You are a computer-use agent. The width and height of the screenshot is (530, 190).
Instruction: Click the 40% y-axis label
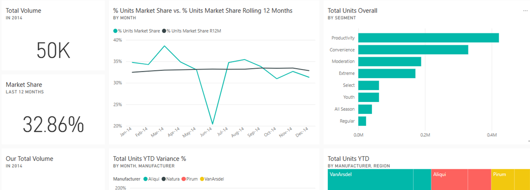pyautogui.click(x=117, y=40)
